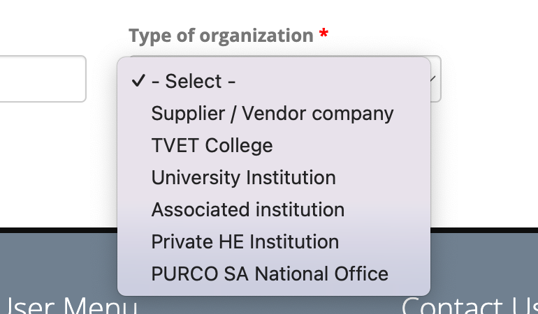Viewport: 538px width, 314px height.
Task: Click the organization dropdown chevron arrow
Action: (434, 79)
